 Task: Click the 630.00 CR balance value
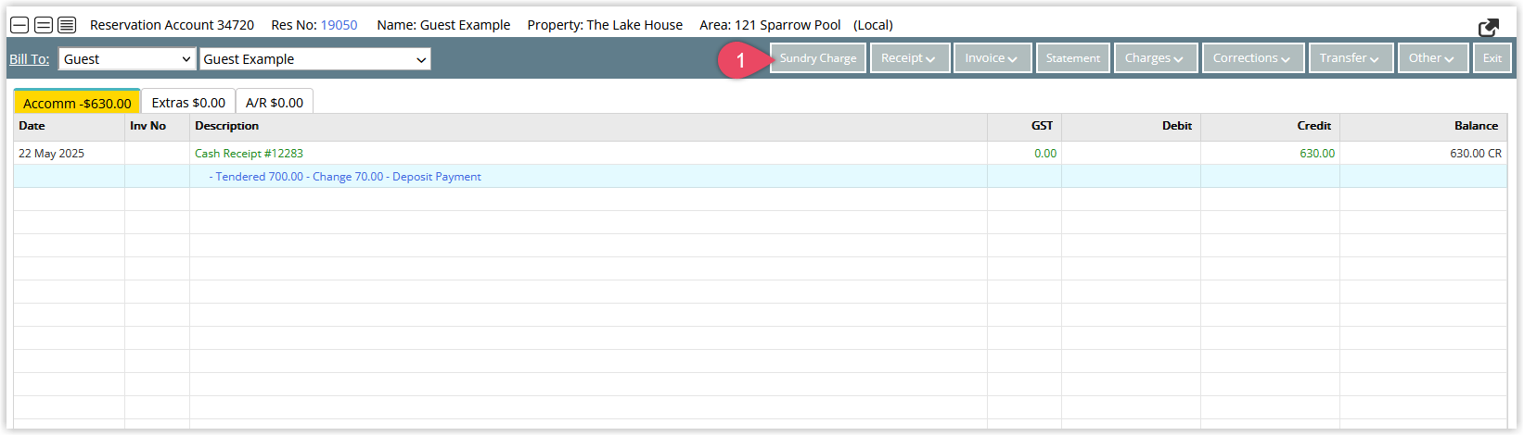[1476, 154]
